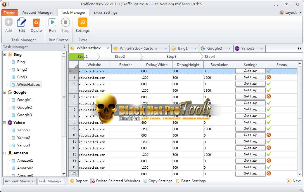The height and width of the screenshot is (192, 304).
Task: Close the WhiteHatbox tab
Action: point(108,48)
